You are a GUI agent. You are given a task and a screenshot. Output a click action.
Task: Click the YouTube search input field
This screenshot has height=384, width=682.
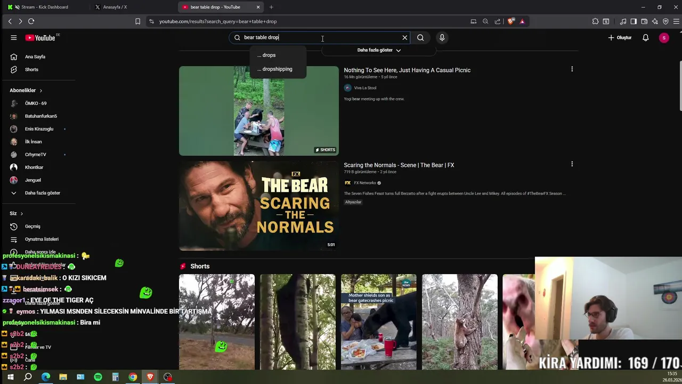coord(320,37)
